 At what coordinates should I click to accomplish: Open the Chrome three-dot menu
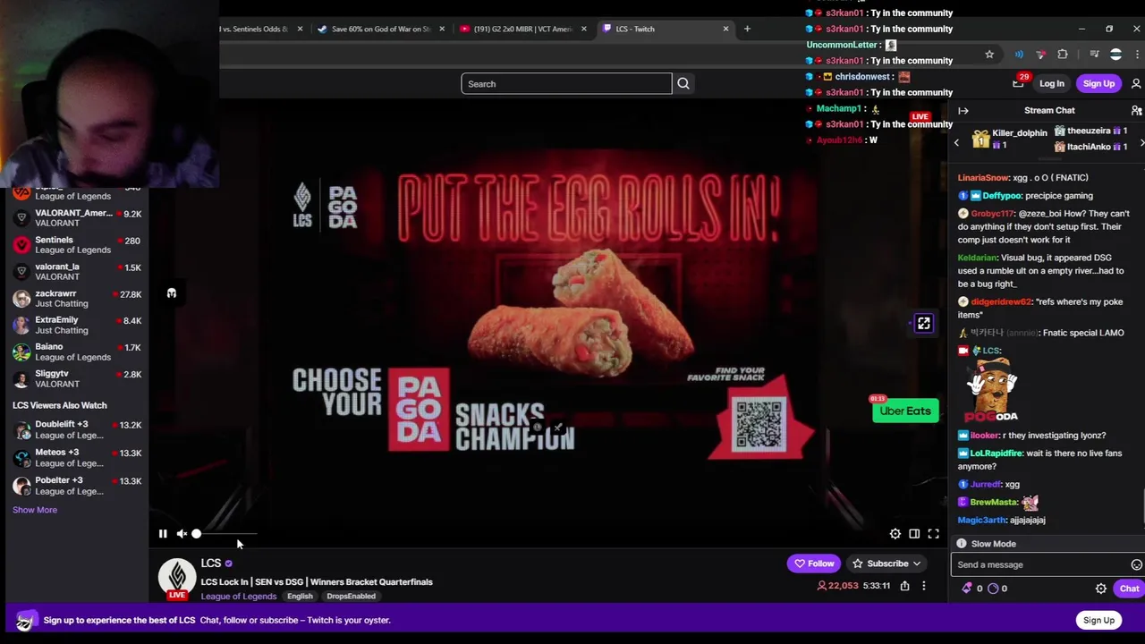pyautogui.click(x=1137, y=55)
